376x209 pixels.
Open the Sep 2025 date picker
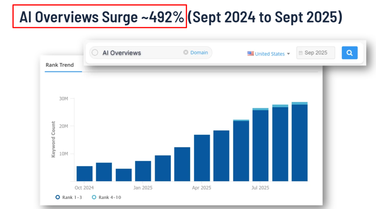(315, 53)
